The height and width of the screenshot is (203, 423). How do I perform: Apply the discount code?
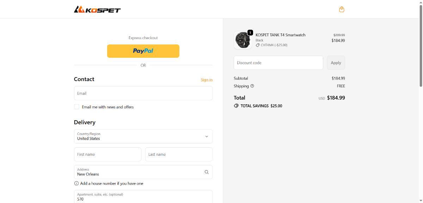click(336, 63)
